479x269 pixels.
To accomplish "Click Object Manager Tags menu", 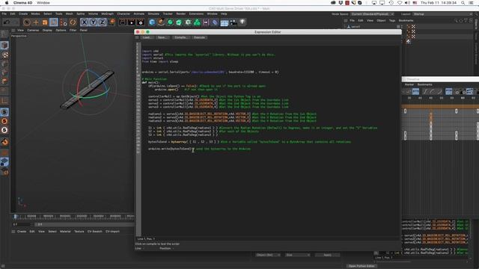I will coord(392,20).
